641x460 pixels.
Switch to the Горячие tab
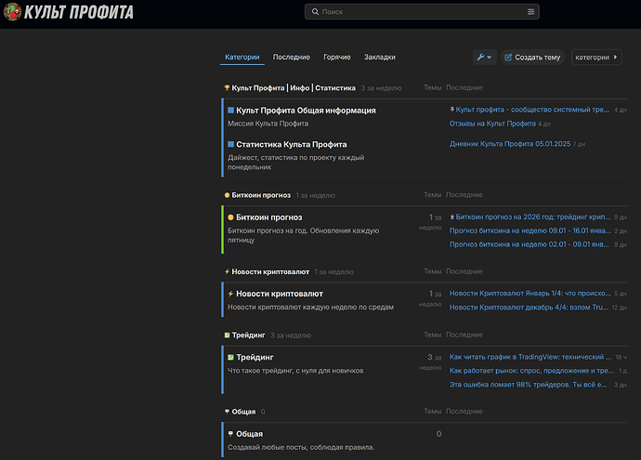click(x=336, y=58)
